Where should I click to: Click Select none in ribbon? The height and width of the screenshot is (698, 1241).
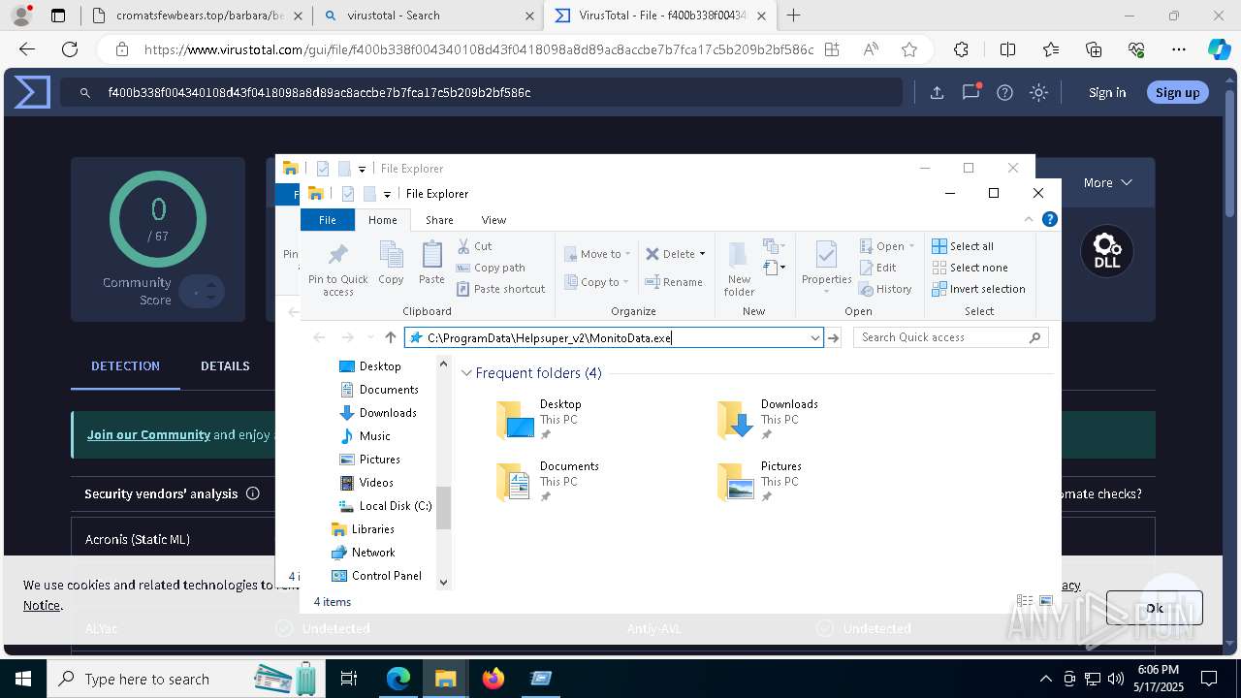[x=970, y=268]
